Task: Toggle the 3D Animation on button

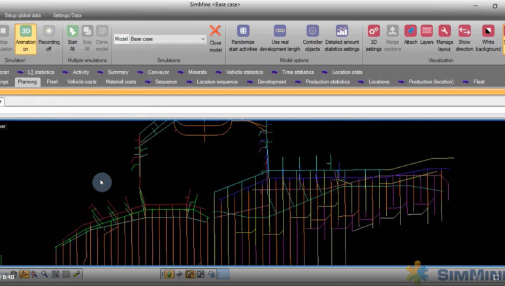Action: [25, 39]
